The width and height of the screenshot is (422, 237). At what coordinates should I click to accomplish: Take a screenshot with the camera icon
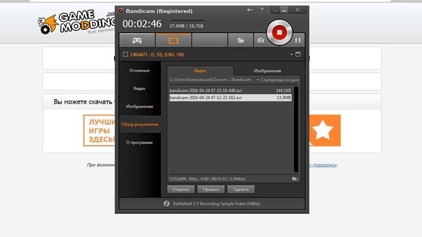tap(260, 40)
